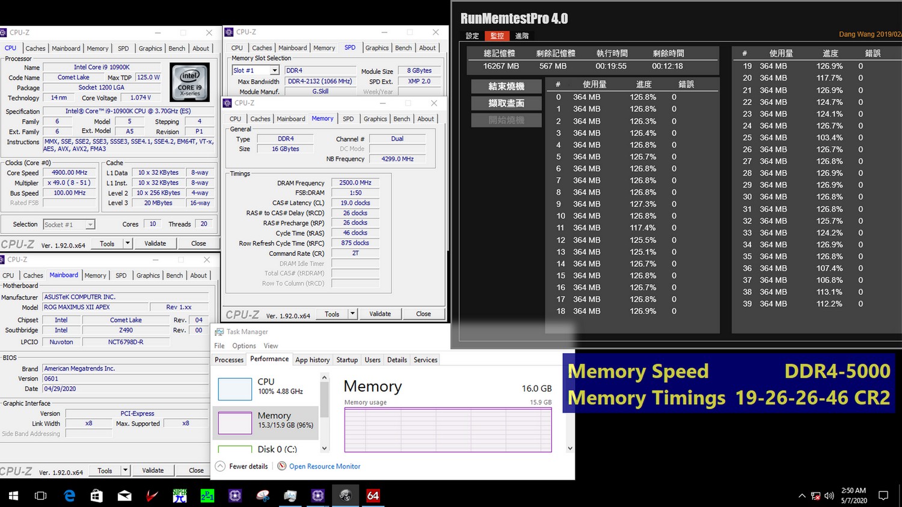902x507 pixels.
Task: Click the Performance list scrollbar up arrow
Action: coord(325,378)
